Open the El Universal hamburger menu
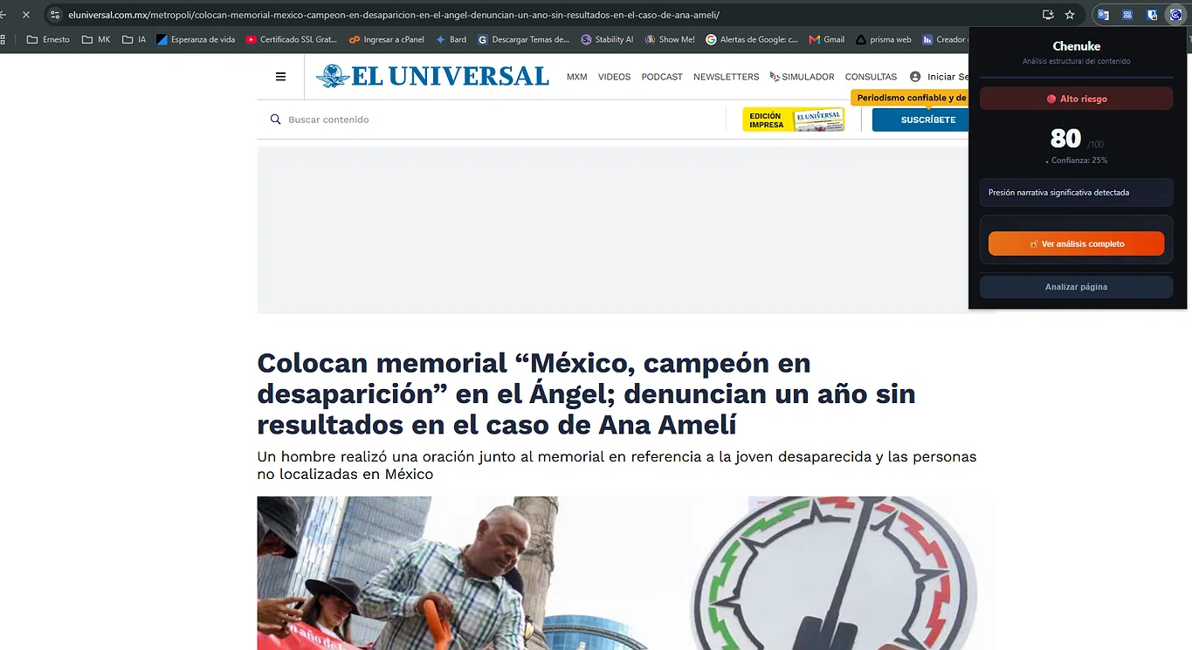The height and width of the screenshot is (650, 1192). click(280, 77)
